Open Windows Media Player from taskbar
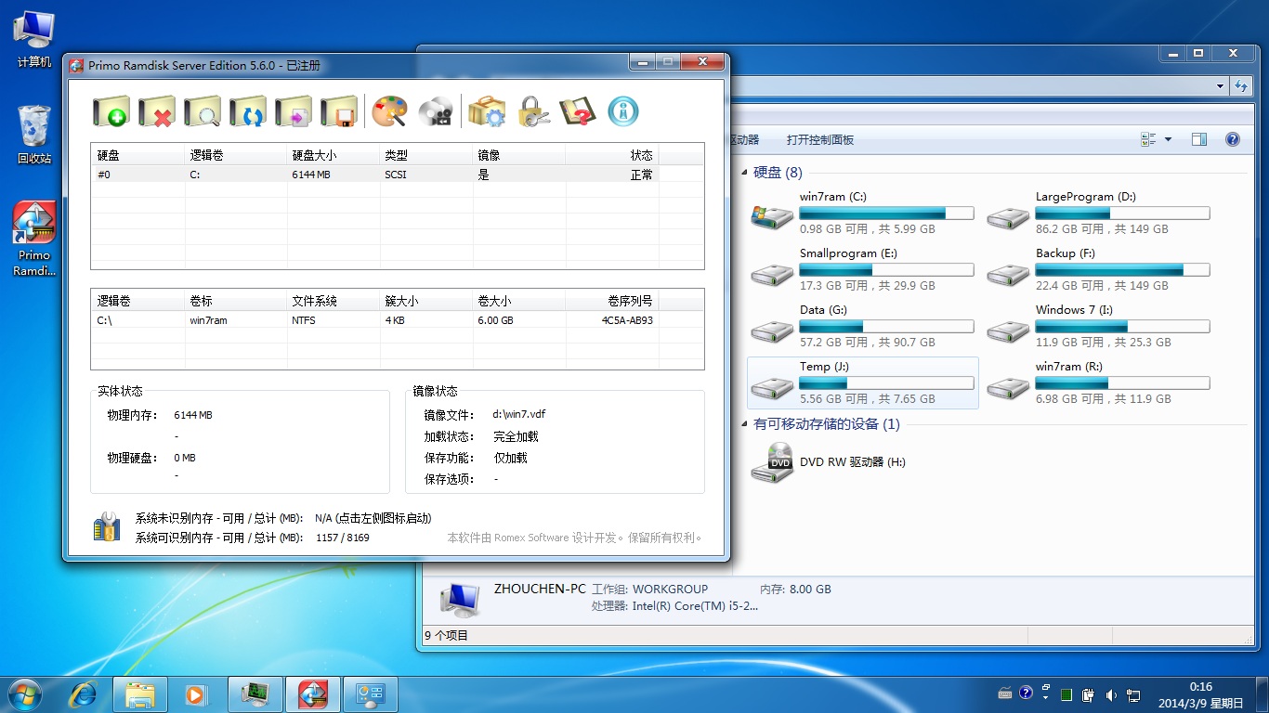 point(195,694)
